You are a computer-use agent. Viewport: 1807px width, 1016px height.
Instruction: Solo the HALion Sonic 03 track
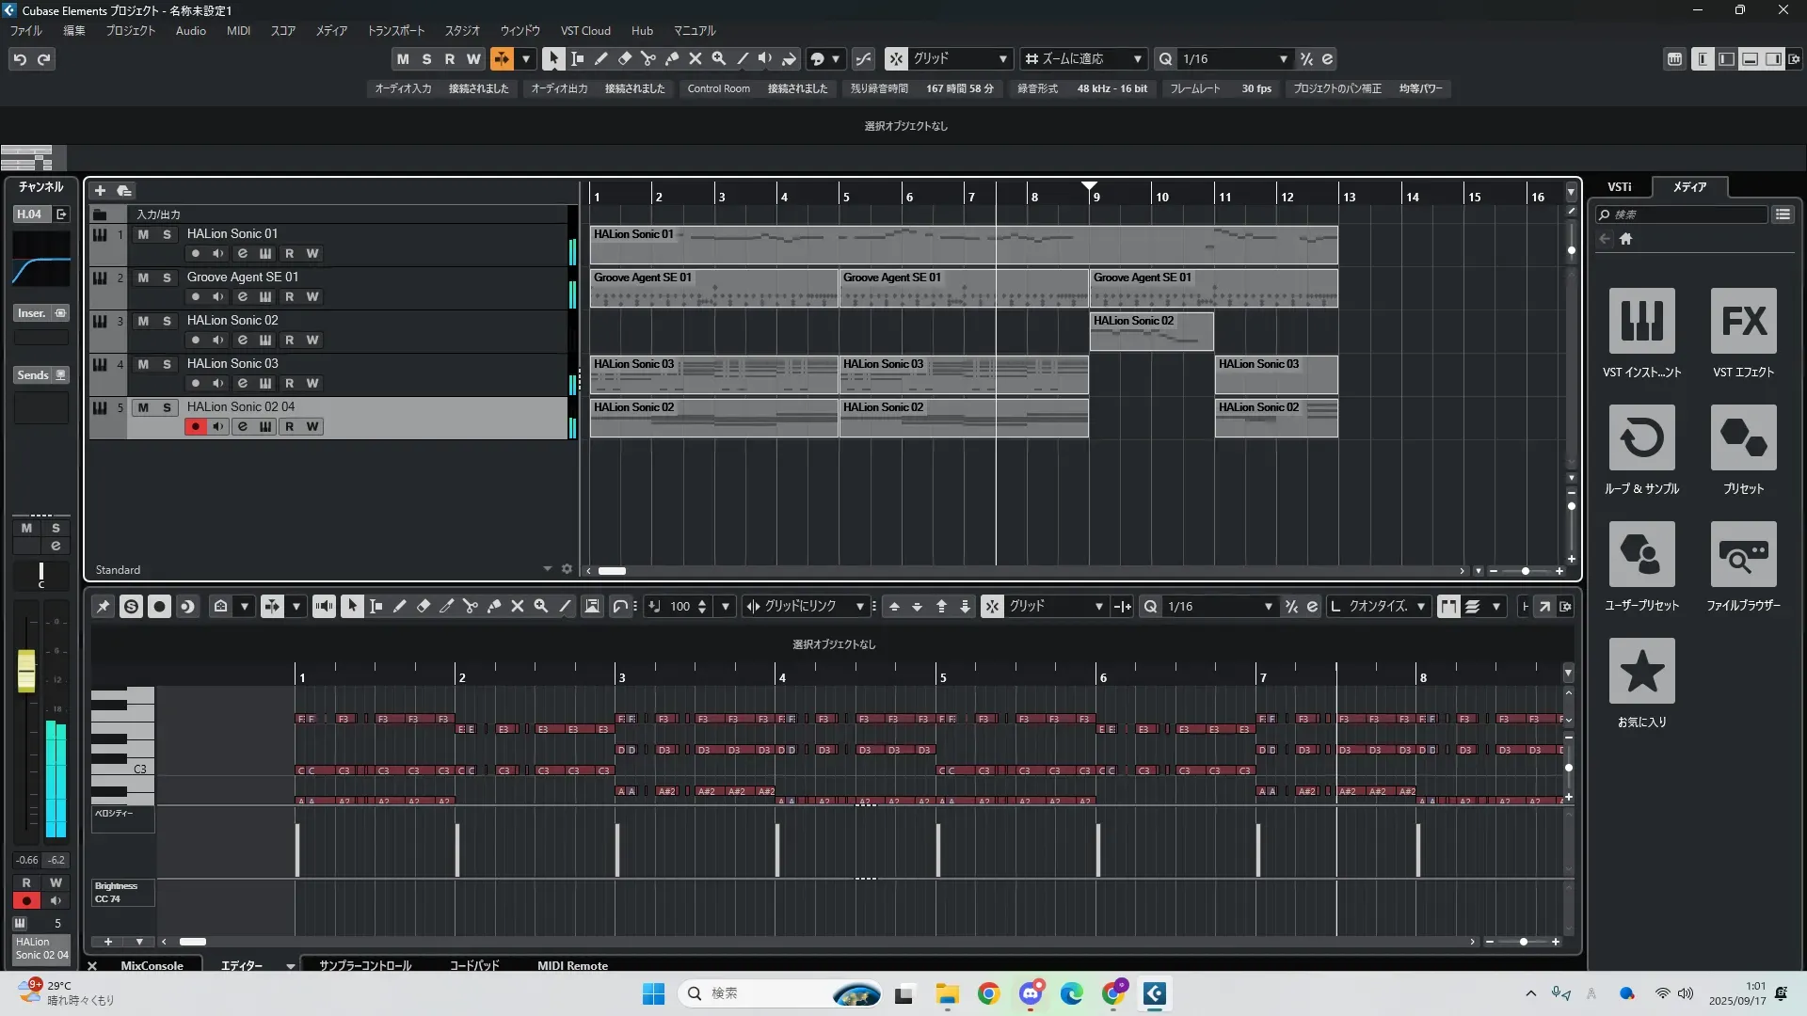[167, 364]
